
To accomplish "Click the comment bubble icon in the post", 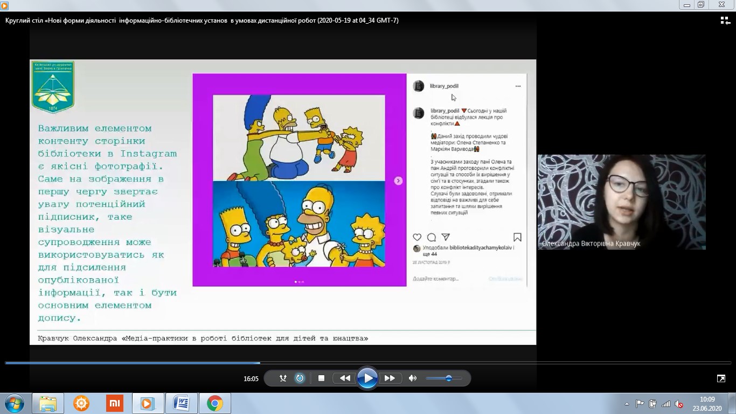I will [432, 237].
